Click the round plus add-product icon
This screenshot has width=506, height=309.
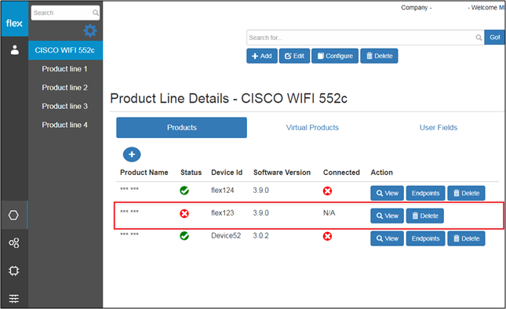tap(132, 154)
